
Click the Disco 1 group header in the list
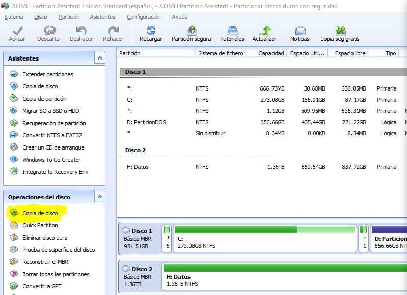coord(263,72)
